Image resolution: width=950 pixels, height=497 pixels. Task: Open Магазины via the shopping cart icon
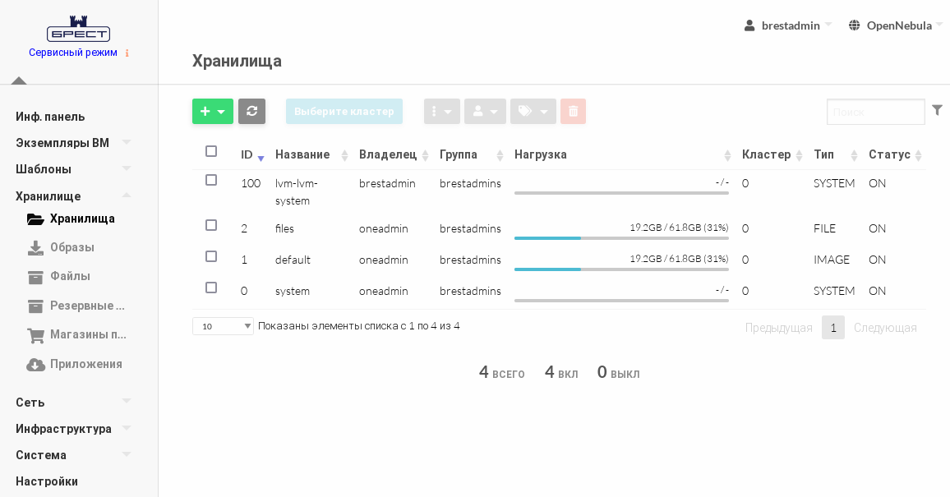click(x=36, y=334)
